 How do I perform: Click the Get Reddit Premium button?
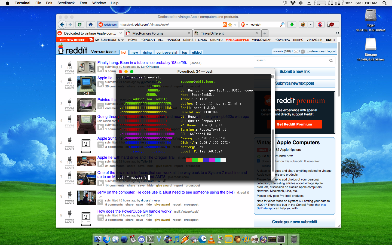[x=295, y=124]
